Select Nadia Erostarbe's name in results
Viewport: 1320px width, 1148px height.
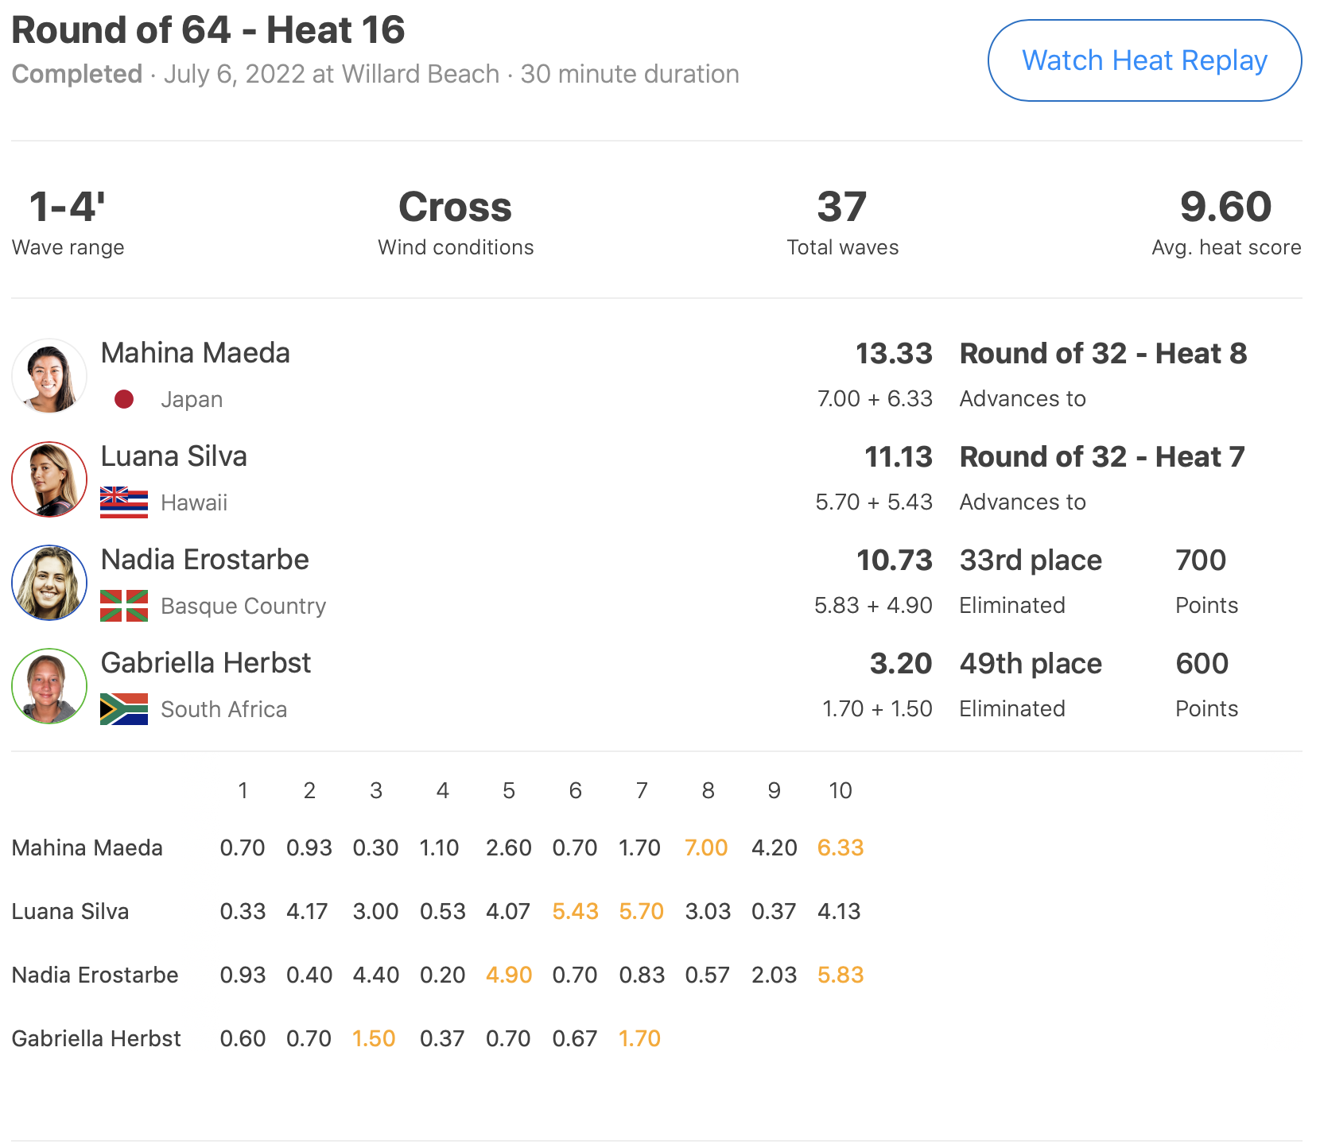[x=205, y=560]
